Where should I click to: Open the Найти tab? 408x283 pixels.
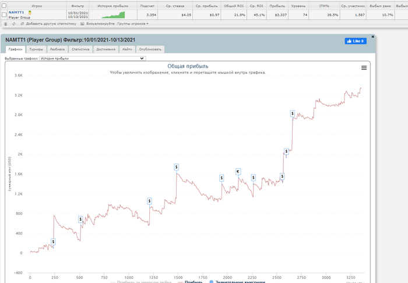[127, 49]
